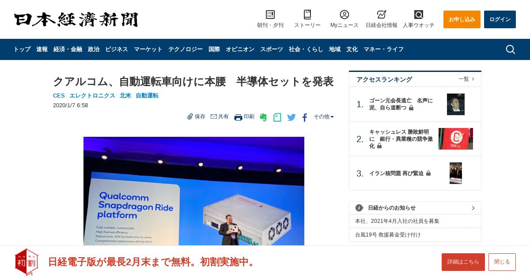Select スポーツ menu item
This screenshot has height=278, width=530.
coord(272,49)
